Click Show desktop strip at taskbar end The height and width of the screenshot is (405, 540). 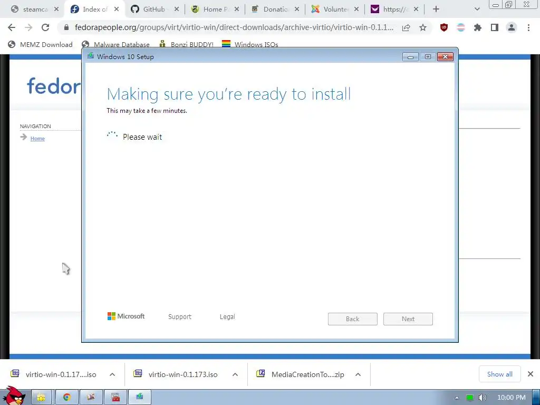click(536, 398)
